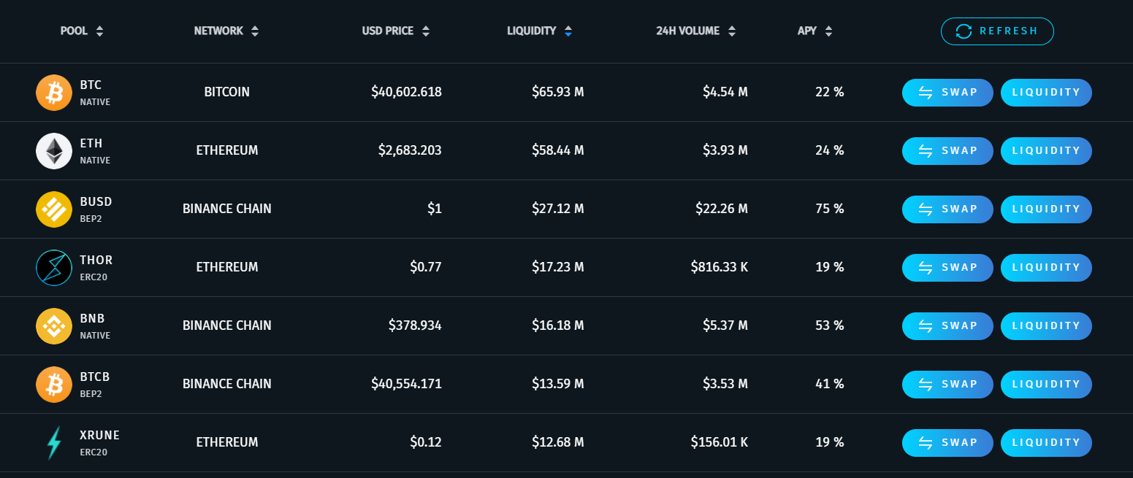Click the Ethereum ETH coin icon
1133x478 pixels.
pos(54,151)
